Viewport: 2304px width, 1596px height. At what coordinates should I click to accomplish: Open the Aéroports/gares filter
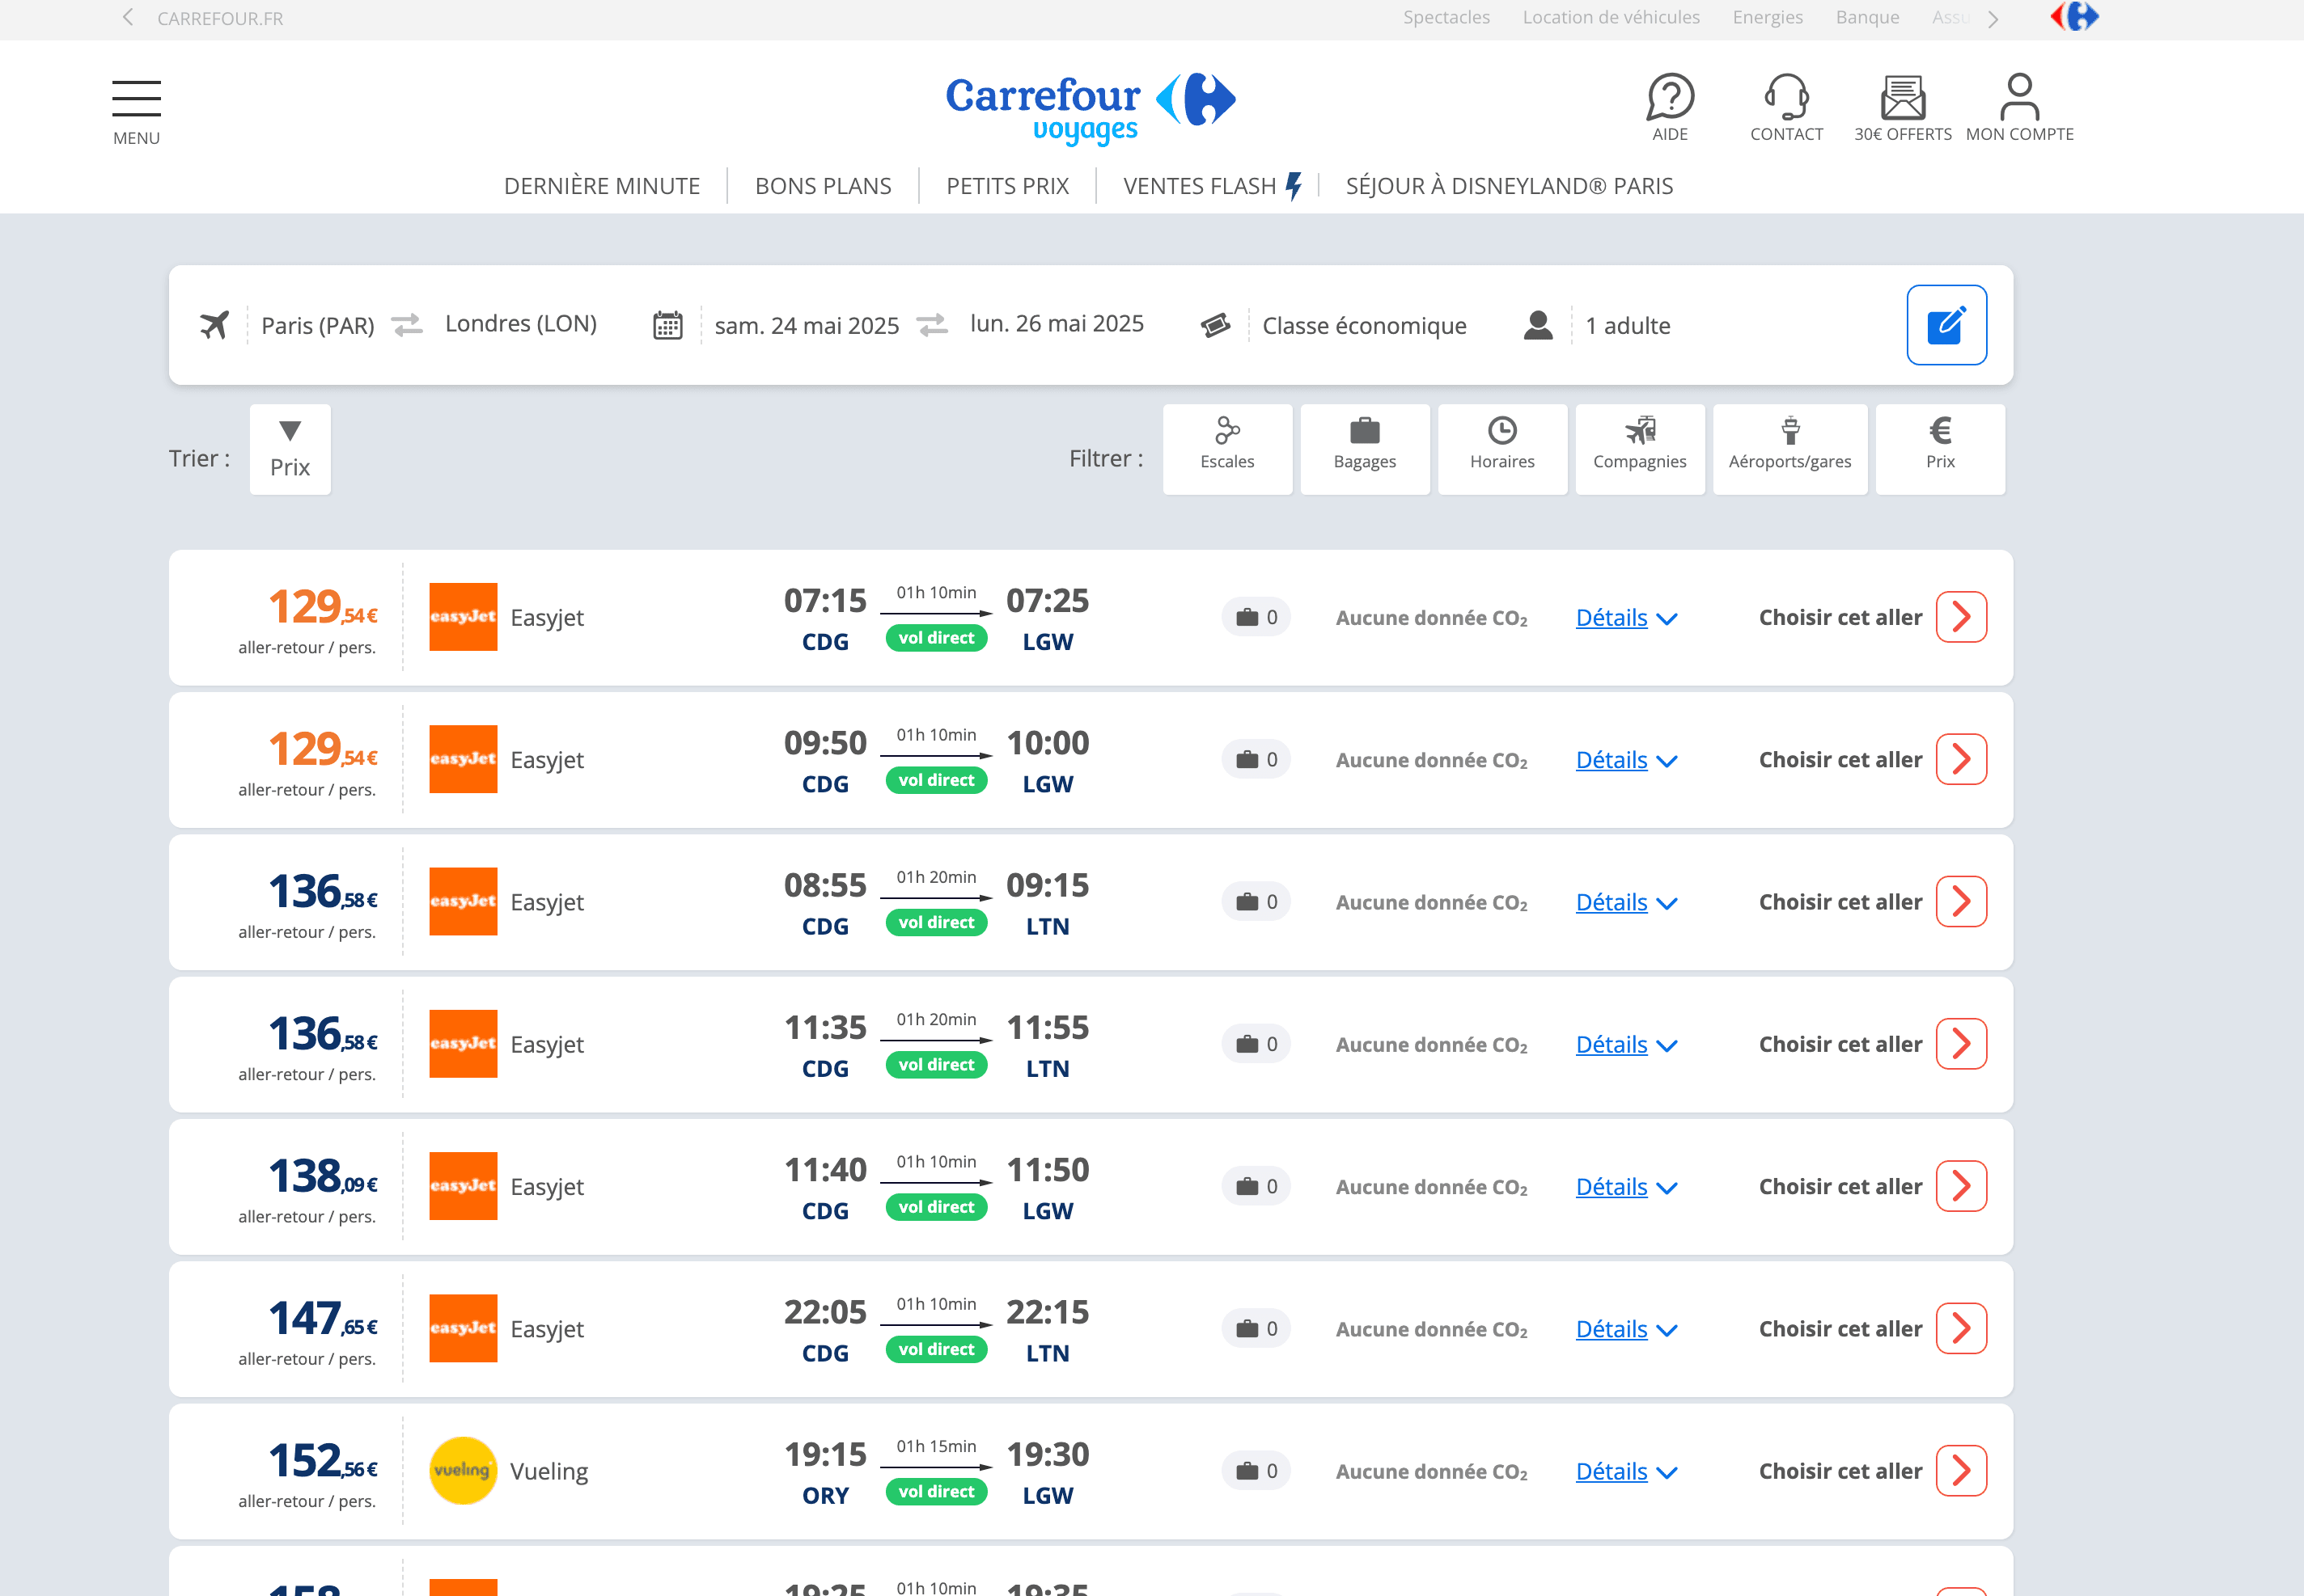pyautogui.click(x=1789, y=449)
